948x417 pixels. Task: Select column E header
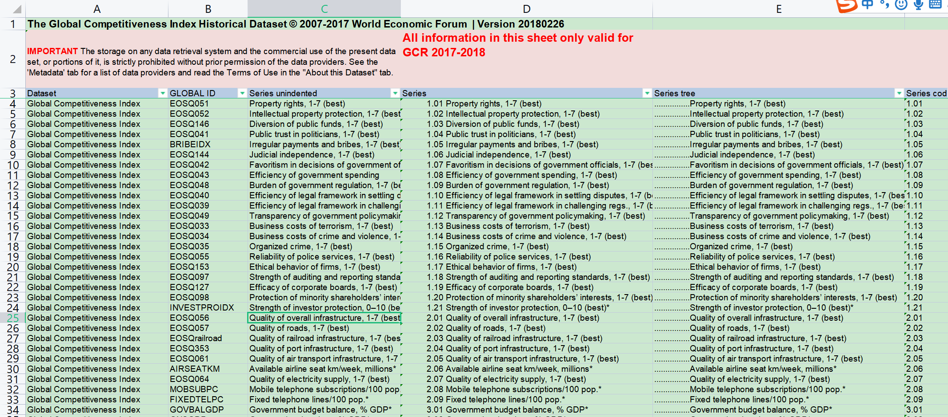point(779,9)
